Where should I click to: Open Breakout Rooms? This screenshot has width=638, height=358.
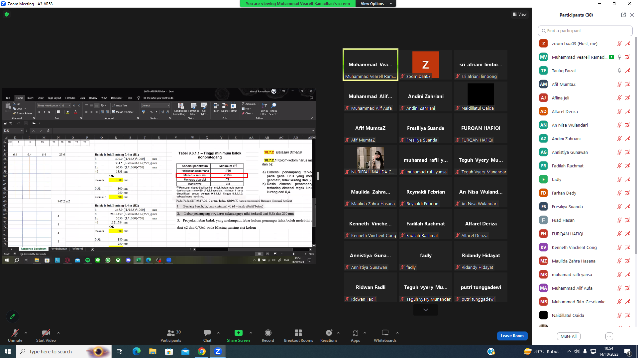pos(298,335)
